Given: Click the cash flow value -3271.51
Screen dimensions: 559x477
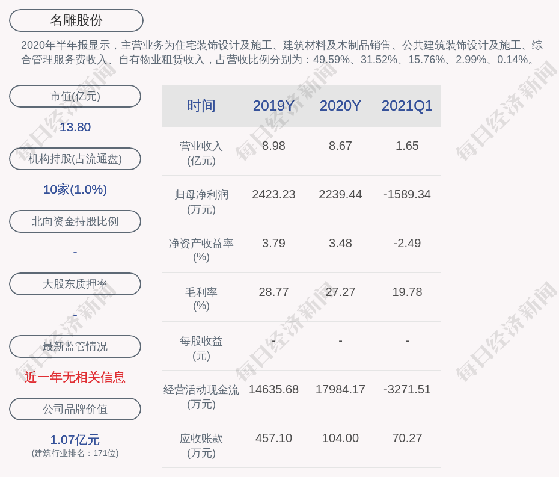Looking at the screenshot, I should 407,389.
